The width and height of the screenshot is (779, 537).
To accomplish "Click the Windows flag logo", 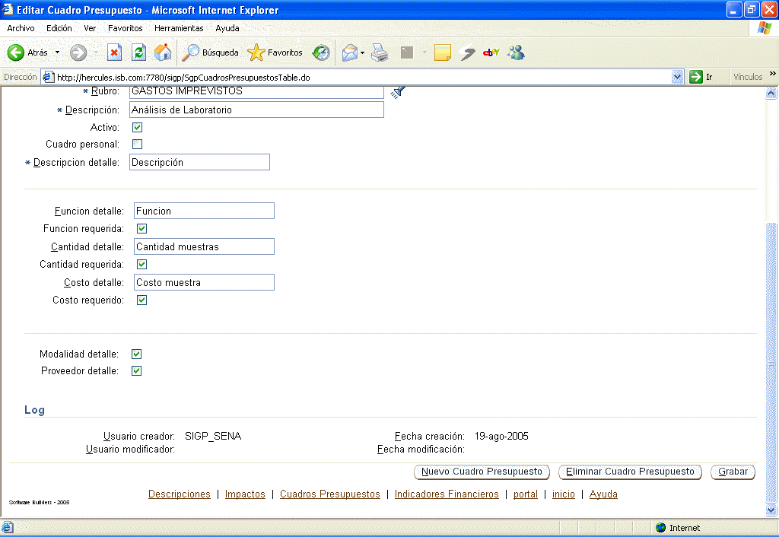I will [x=764, y=28].
